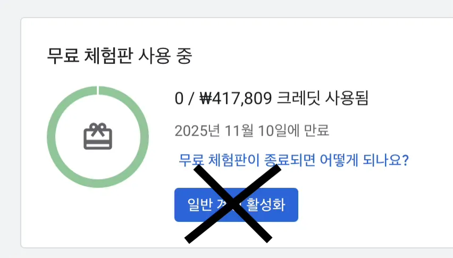
Task: Click the '활성화' text on the blue button
Action: [266, 205]
